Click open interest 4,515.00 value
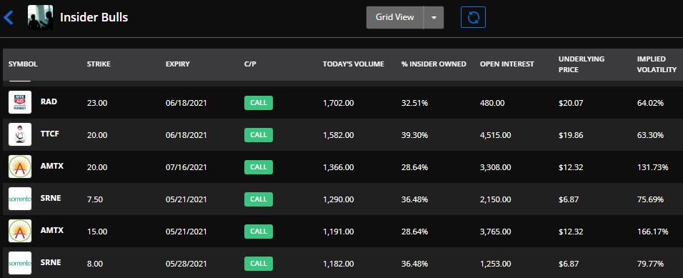The height and width of the screenshot is (278, 683). 496,136
